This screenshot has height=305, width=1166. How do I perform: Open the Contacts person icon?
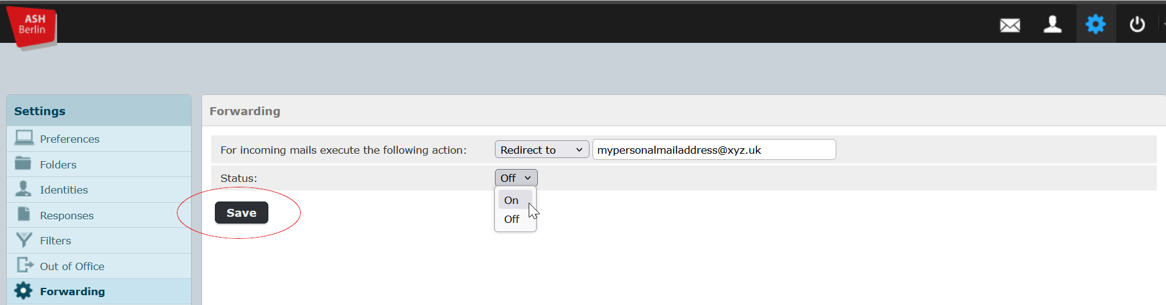click(x=1052, y=24)
